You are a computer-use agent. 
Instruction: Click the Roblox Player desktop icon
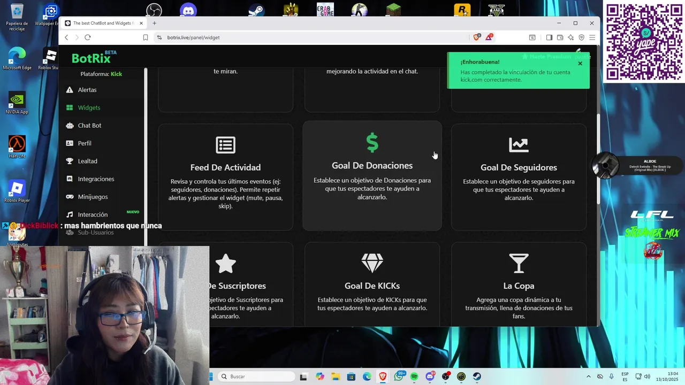point(17,191)
